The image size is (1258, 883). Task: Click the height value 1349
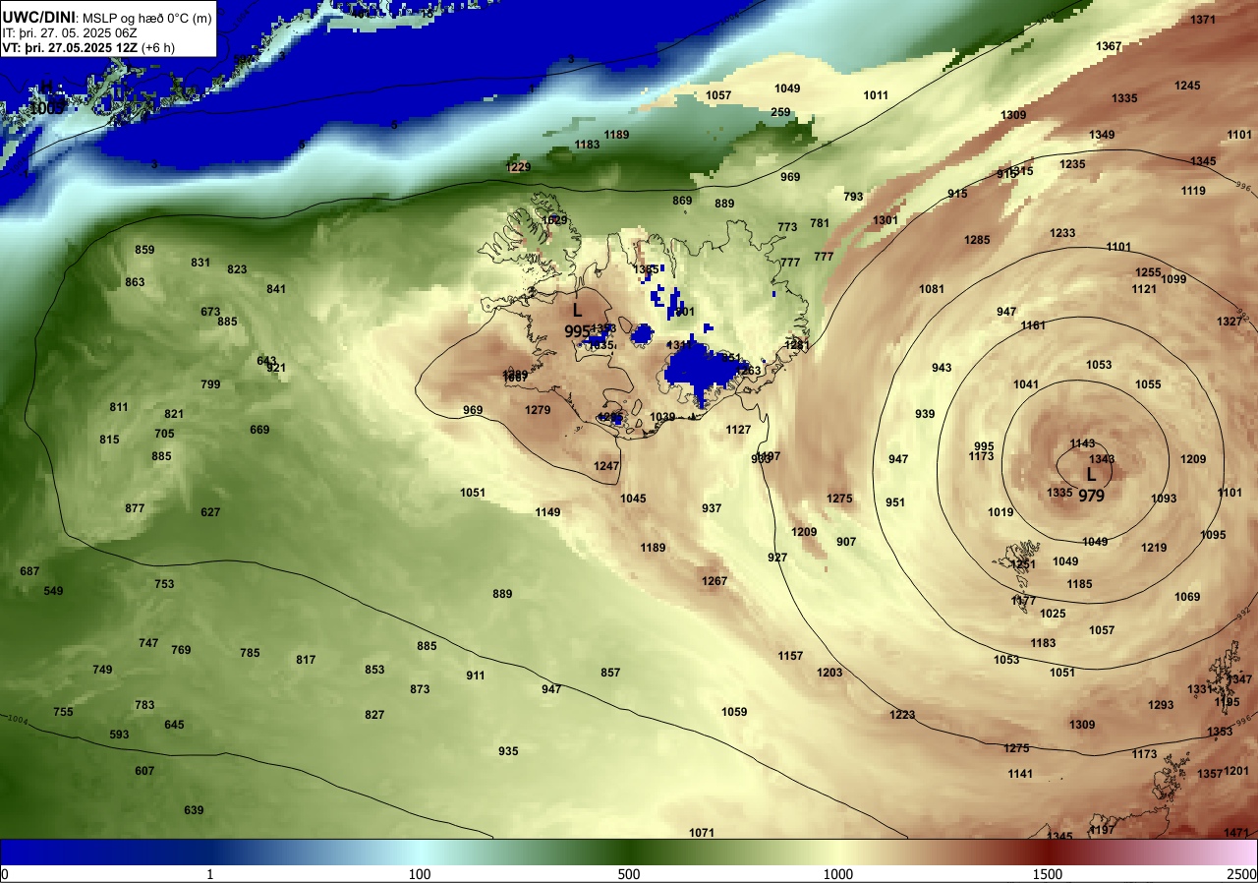point(1102,135)
